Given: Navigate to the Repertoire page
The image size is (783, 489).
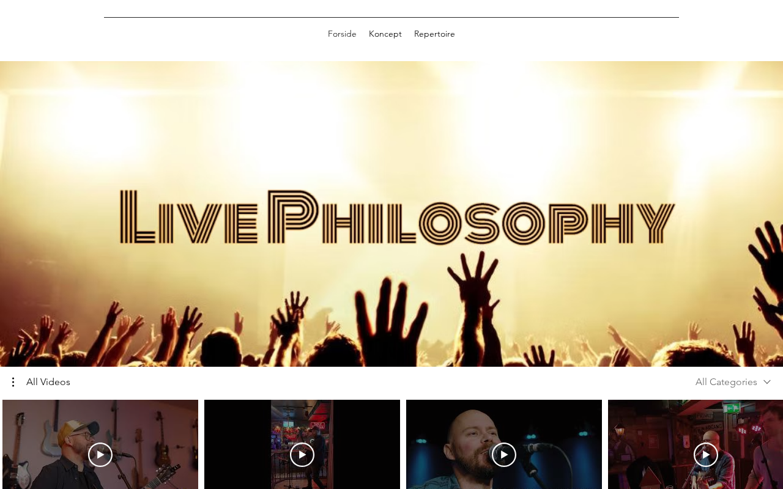Looking at the screenshot, I should click(x=434, y=34).
